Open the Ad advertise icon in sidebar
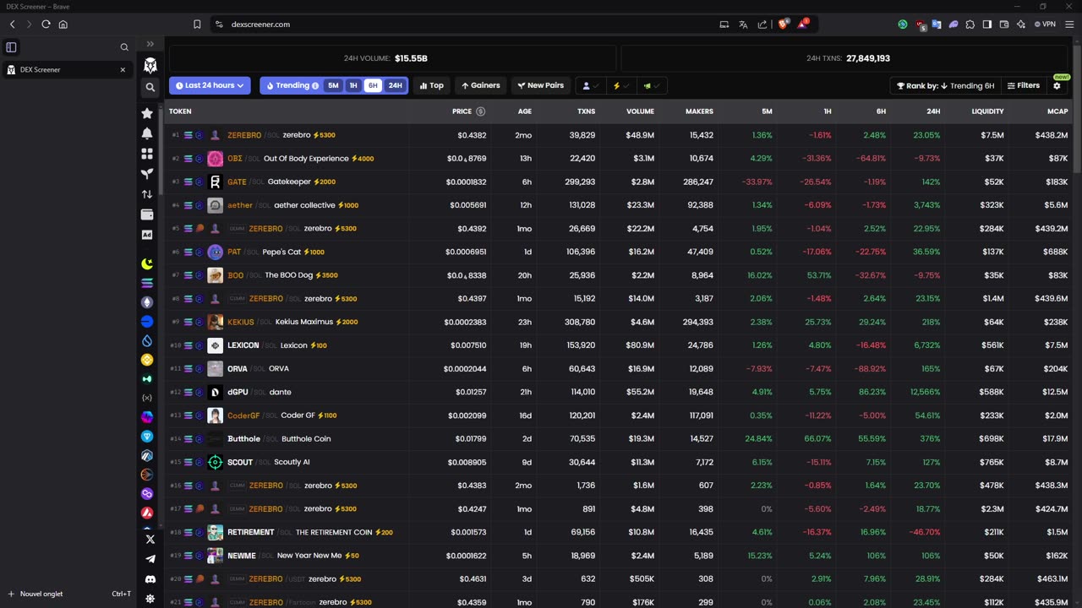Viewport: 1082px width, 608px height. coord(147,235)
